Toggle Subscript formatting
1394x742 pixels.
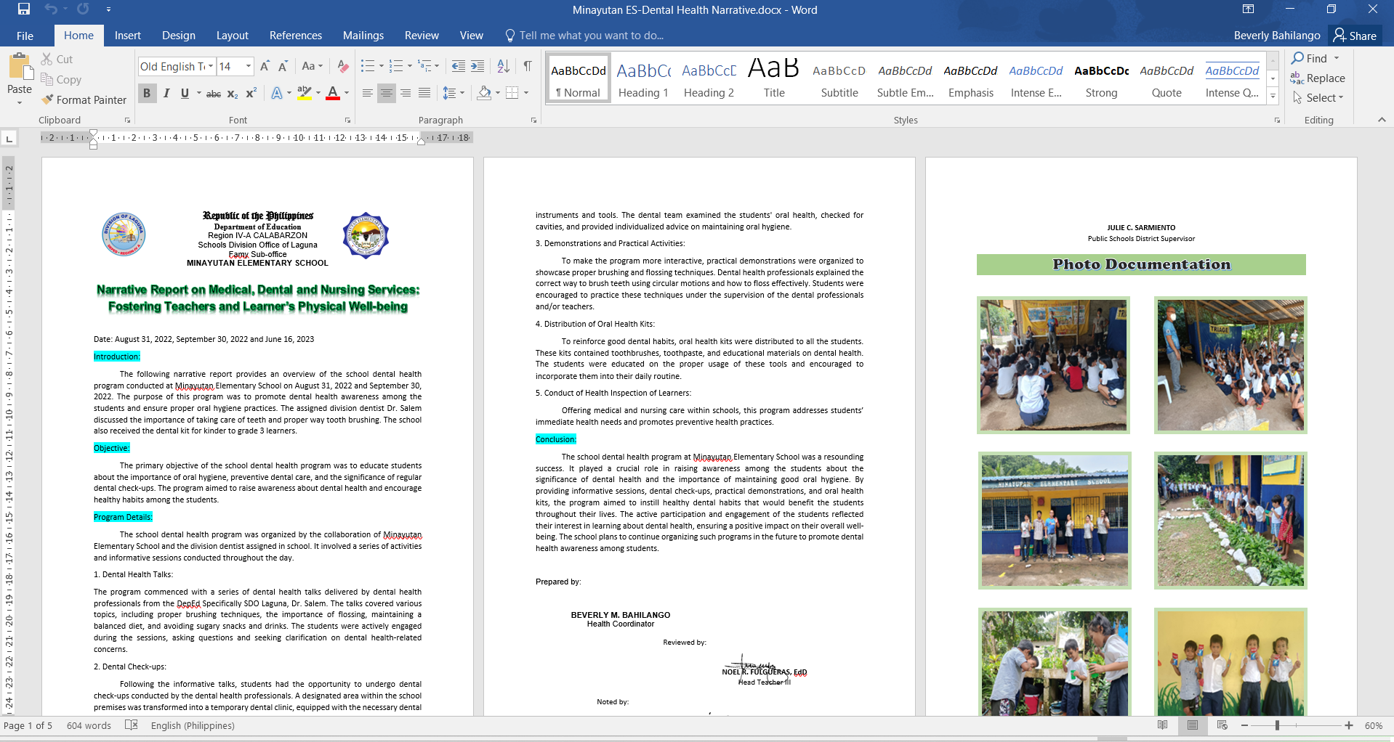tap(233, 93)
